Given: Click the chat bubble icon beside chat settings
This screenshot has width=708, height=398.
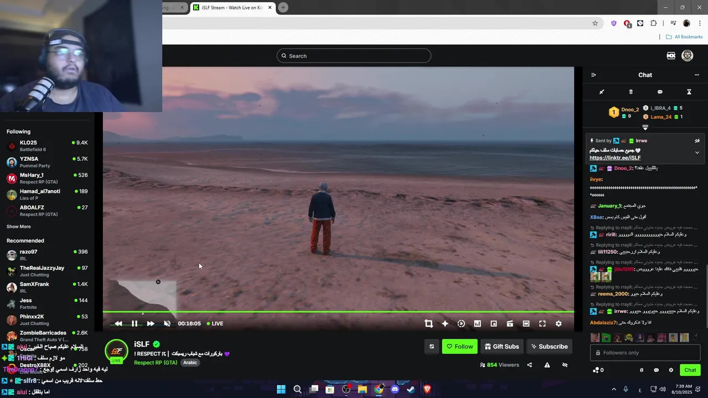Looking at the screenshot, I should [x=657, y=370].
